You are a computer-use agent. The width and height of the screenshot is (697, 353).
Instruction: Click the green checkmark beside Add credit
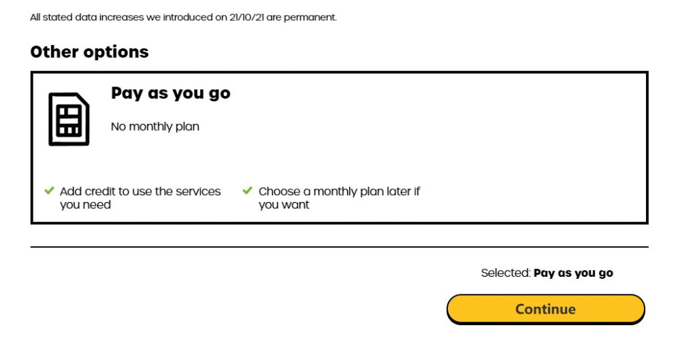coord(49,190)
